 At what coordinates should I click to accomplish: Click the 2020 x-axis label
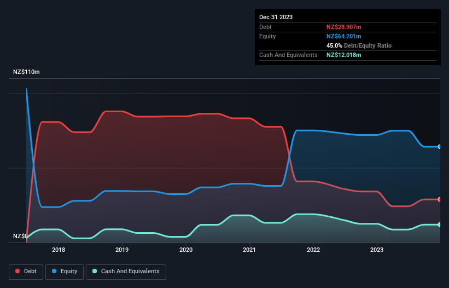(x=186, y=250)
